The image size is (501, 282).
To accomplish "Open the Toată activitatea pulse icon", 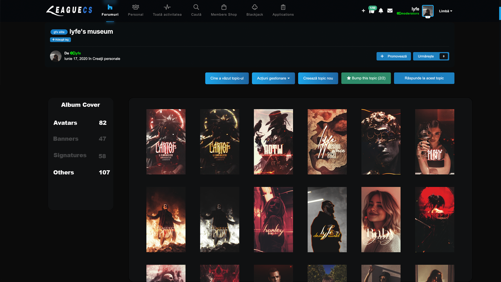I will click(x=167, y=7).
